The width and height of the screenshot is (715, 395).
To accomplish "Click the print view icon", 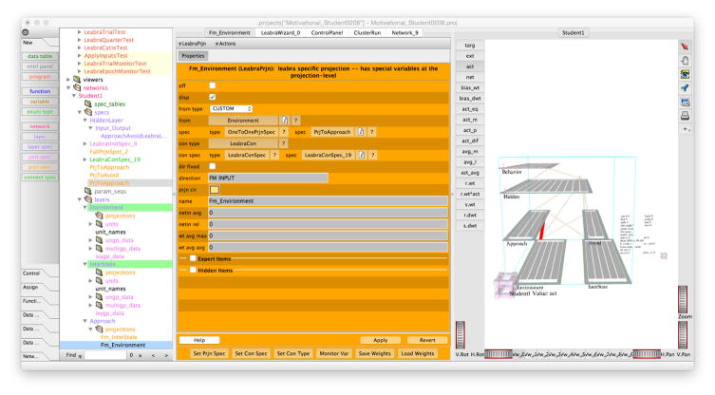I will coord(685,116).
